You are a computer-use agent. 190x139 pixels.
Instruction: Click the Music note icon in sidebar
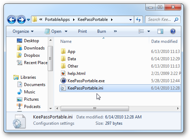coord(20,92)
